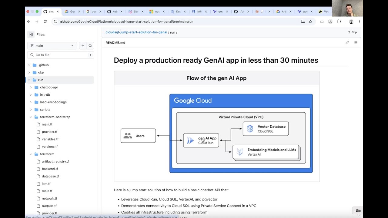Click the file icon beside variables.tf
Viewport: 388px width, 218px height.
click(x=38, y=139)
